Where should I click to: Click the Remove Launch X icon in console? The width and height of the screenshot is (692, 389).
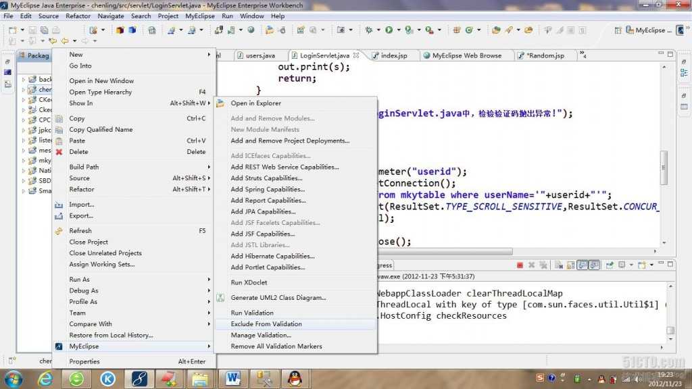(531, 265)
